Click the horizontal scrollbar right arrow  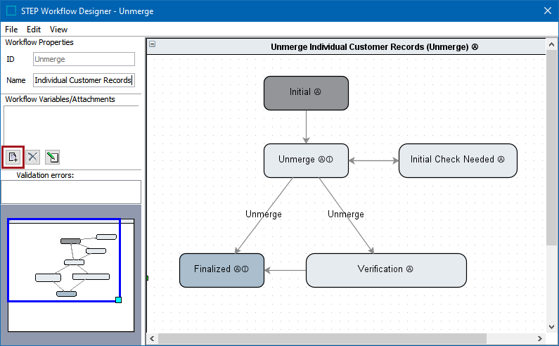coord(539,338)
